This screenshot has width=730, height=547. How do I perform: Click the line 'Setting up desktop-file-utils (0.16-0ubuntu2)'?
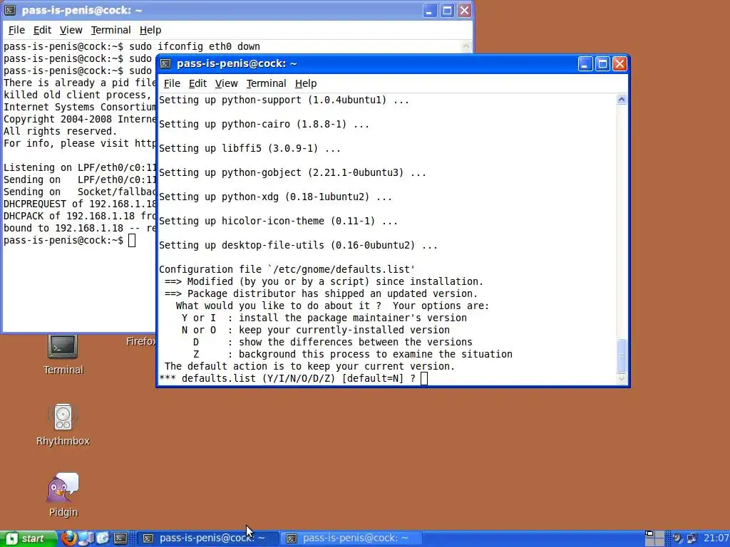pyautogui.click(x=298, y=245)
